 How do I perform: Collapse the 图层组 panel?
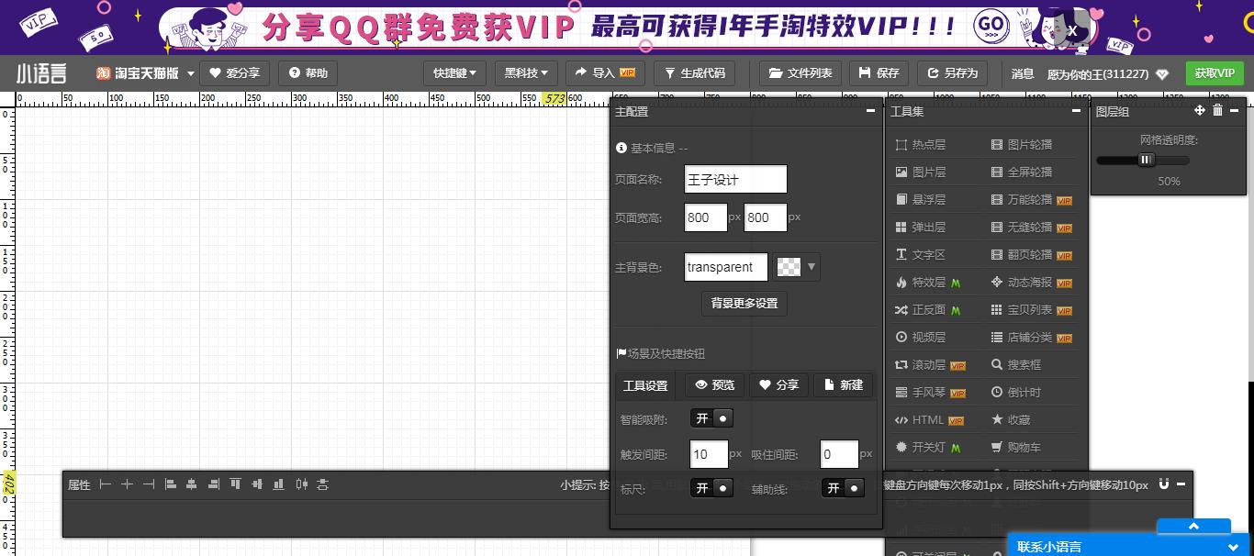pos(1235,110)
